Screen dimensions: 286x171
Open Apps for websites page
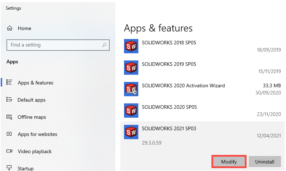pos(37,134)
